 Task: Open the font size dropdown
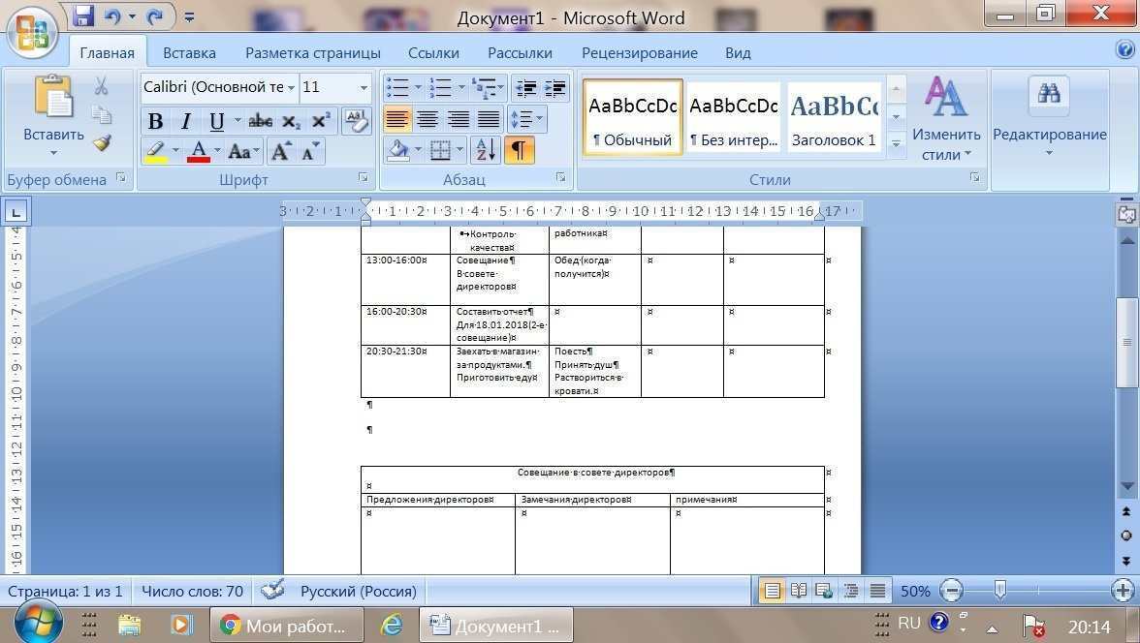click(364, 88)
